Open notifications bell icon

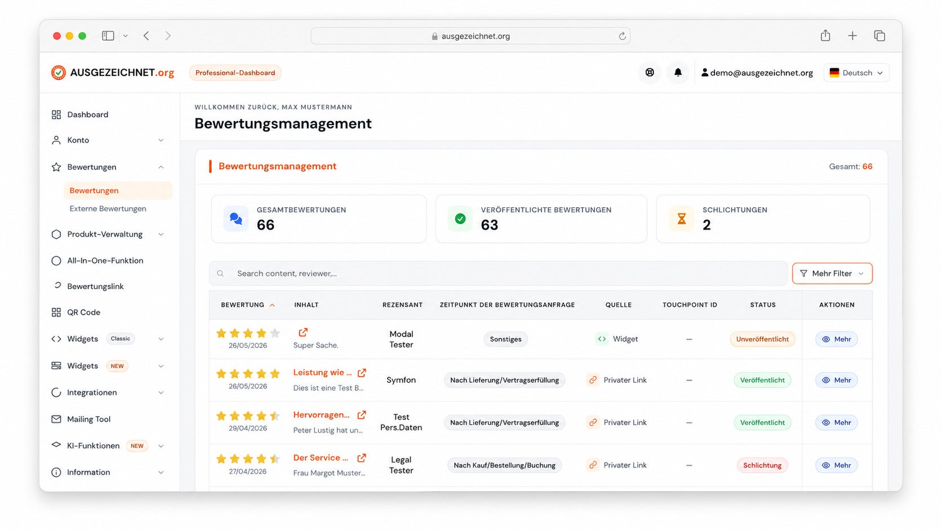[x=678, y=73]
